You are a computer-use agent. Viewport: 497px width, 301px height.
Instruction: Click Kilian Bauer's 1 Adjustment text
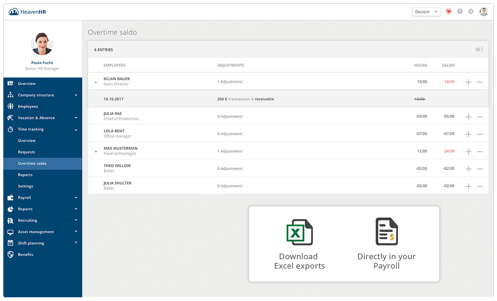click(x=230, y=82)
